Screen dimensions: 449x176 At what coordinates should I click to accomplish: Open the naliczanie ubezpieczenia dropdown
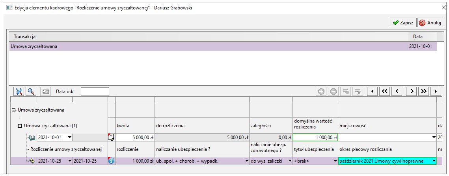tap(247, 161)
